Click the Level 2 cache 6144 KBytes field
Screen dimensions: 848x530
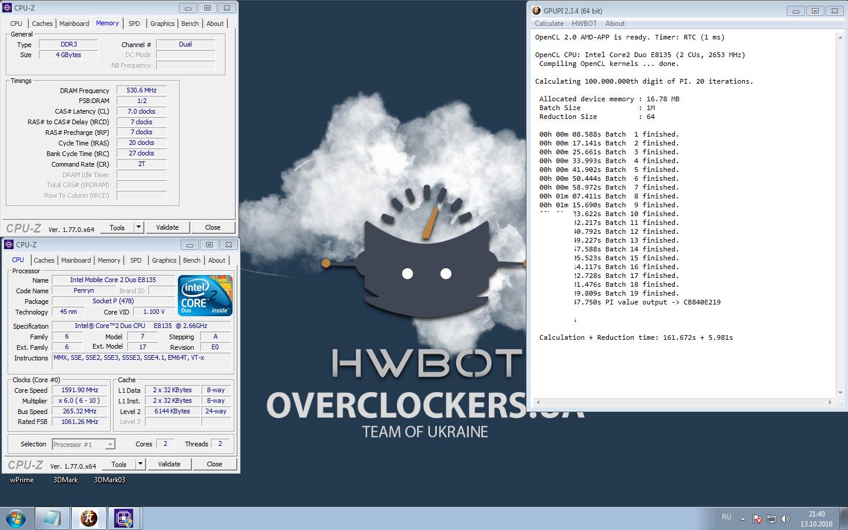click(172, 411)
